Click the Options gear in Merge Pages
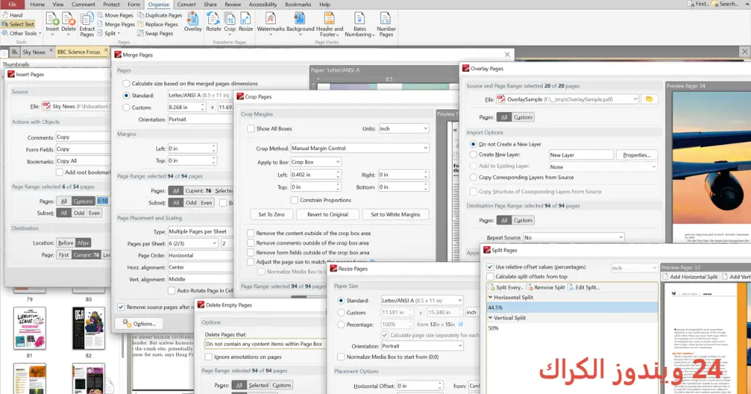This screenshot has height=394, width=751. [x=139, y=323]
